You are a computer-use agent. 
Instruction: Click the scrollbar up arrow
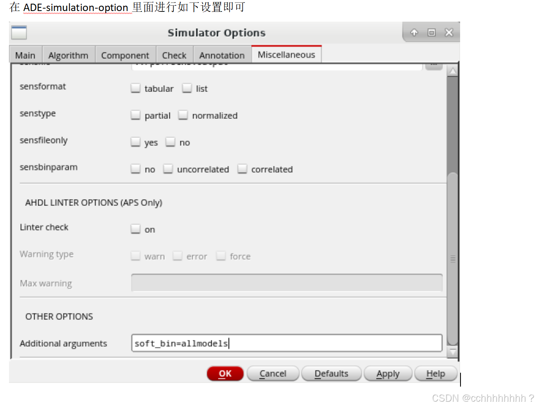452,71
